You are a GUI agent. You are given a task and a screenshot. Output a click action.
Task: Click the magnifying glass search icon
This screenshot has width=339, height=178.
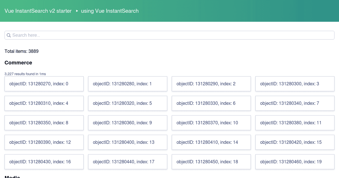9,35
